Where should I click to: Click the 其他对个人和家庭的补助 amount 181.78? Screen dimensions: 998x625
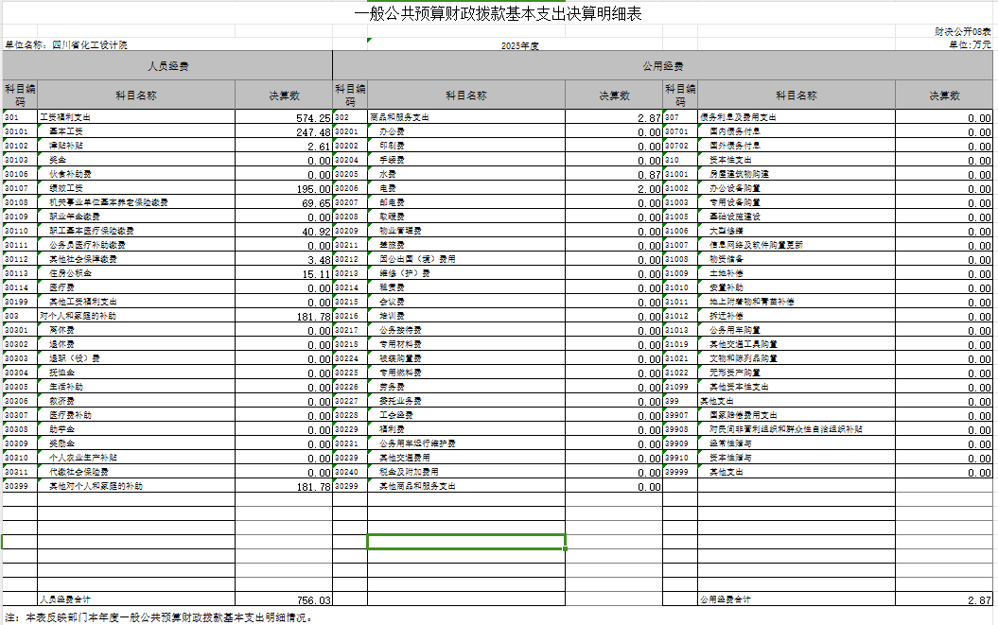click(284, 486)
